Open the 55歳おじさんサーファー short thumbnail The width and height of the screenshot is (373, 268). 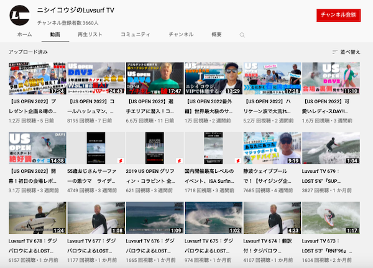coord(96,148)
